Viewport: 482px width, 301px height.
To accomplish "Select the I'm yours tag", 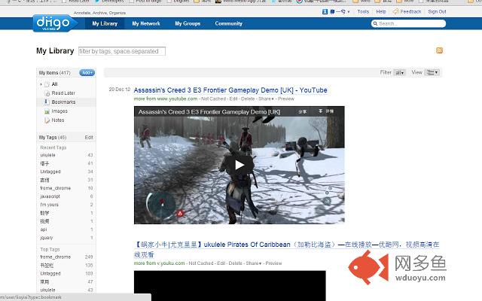I will [x=49, y=205].
